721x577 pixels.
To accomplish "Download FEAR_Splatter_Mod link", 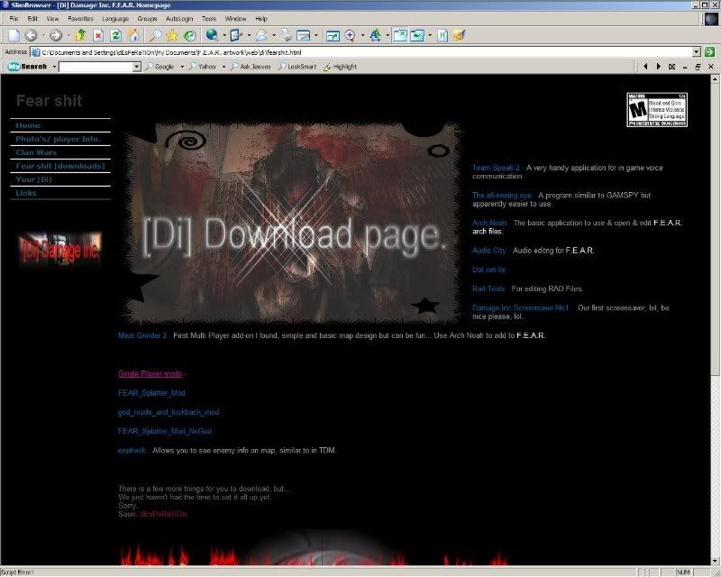I will point(151,393).
